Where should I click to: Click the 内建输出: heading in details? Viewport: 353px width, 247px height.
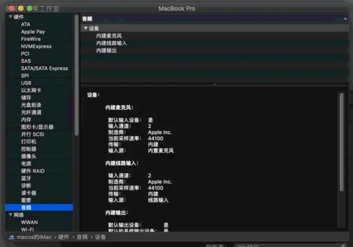(x=116, y=212)
